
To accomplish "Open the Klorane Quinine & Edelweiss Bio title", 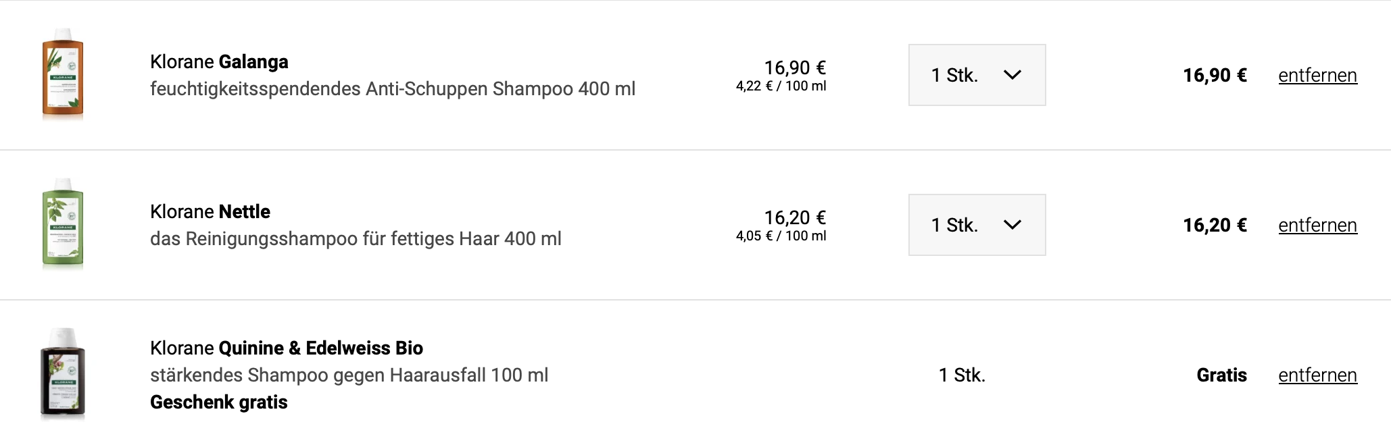I will tap(287, 348).
